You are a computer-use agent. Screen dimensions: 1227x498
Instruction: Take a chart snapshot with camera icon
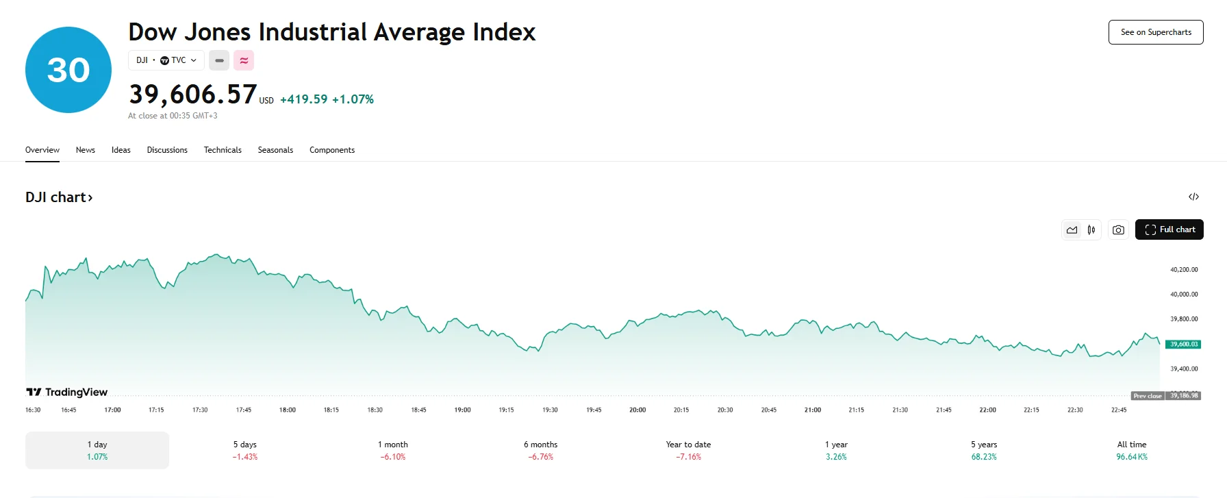pyautogui.click(x=1118, y=230)
